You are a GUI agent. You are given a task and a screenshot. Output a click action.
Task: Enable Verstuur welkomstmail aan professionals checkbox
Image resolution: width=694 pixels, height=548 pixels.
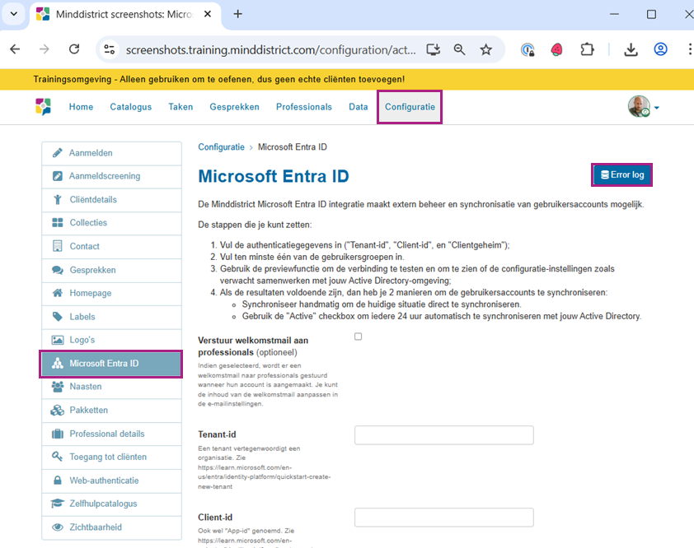click(358, 337)
